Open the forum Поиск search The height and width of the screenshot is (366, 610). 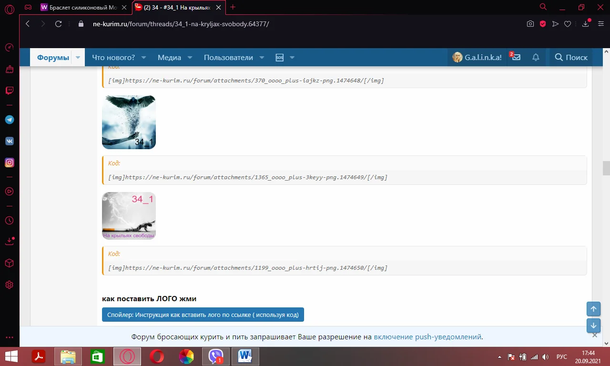point(571,57)
